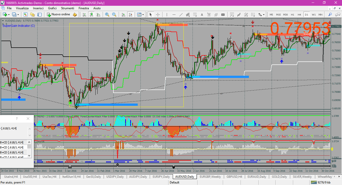This screenshot has width=342, height=185.
Task: Open the Inserisci menu
Action: 38,8
